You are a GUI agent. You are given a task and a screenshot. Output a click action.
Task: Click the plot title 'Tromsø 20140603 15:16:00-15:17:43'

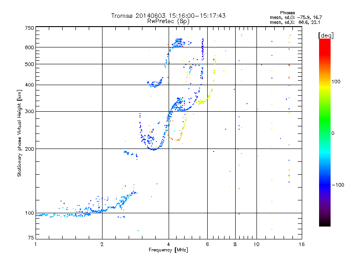pos(168,16)
